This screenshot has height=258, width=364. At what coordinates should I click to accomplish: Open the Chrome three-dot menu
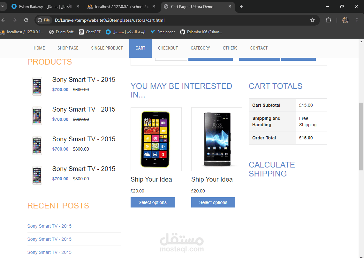point(357,20)
